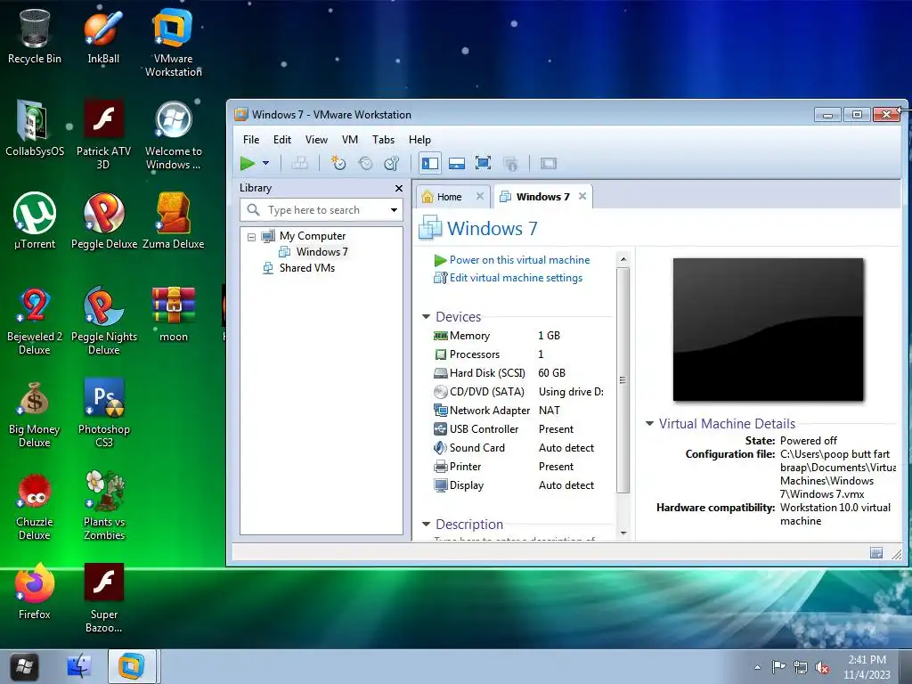This screenshot has height=684, width=912.
Task: Open the Tabs menu
Action: pyautogui.click(x=383, y=140)
